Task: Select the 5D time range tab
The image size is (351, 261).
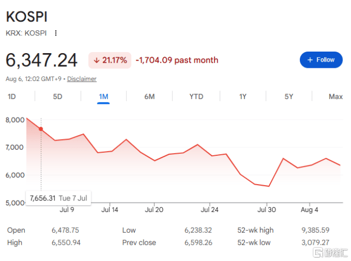Action: tap(57, 97)
